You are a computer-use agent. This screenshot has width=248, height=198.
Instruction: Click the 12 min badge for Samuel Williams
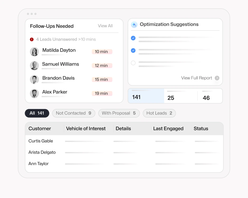102,66
